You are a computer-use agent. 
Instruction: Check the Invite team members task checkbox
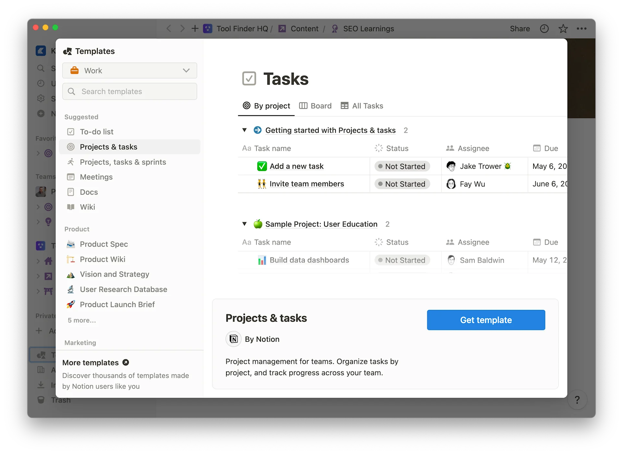(261, 184)
